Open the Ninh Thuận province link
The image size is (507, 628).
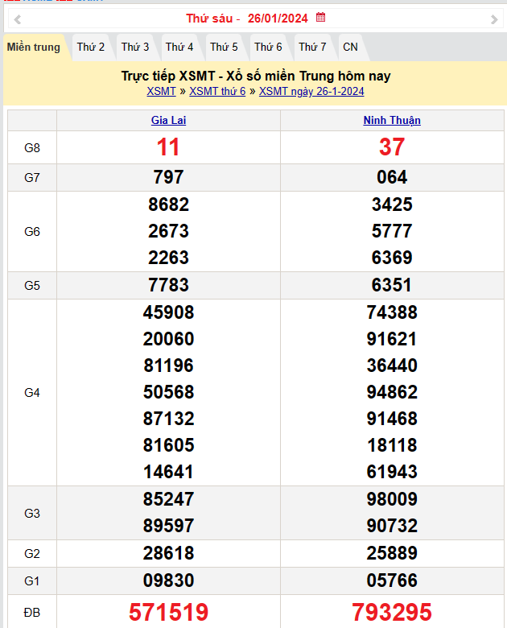click(x=392, y=121)
